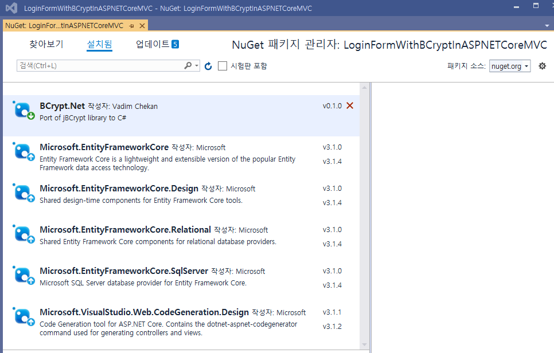Click the EntityFrameworkCore.Design package icon
The height and width of the screenshot is (353, 554).
point(24,193)
